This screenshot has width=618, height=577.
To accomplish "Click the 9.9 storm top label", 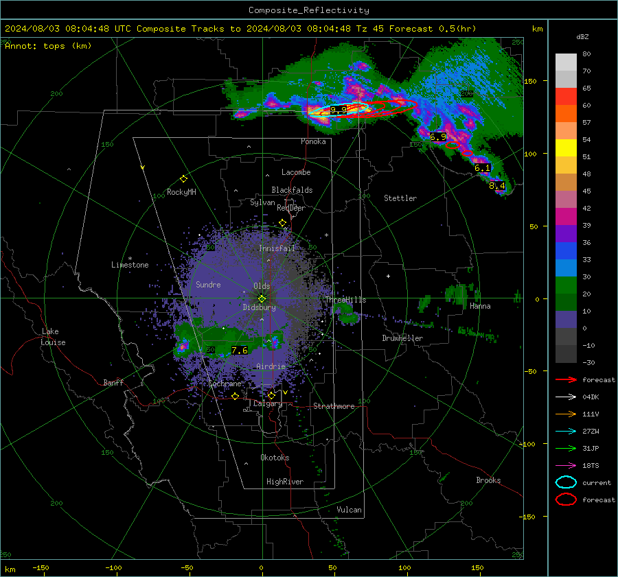I will click(x=338, y=110).
